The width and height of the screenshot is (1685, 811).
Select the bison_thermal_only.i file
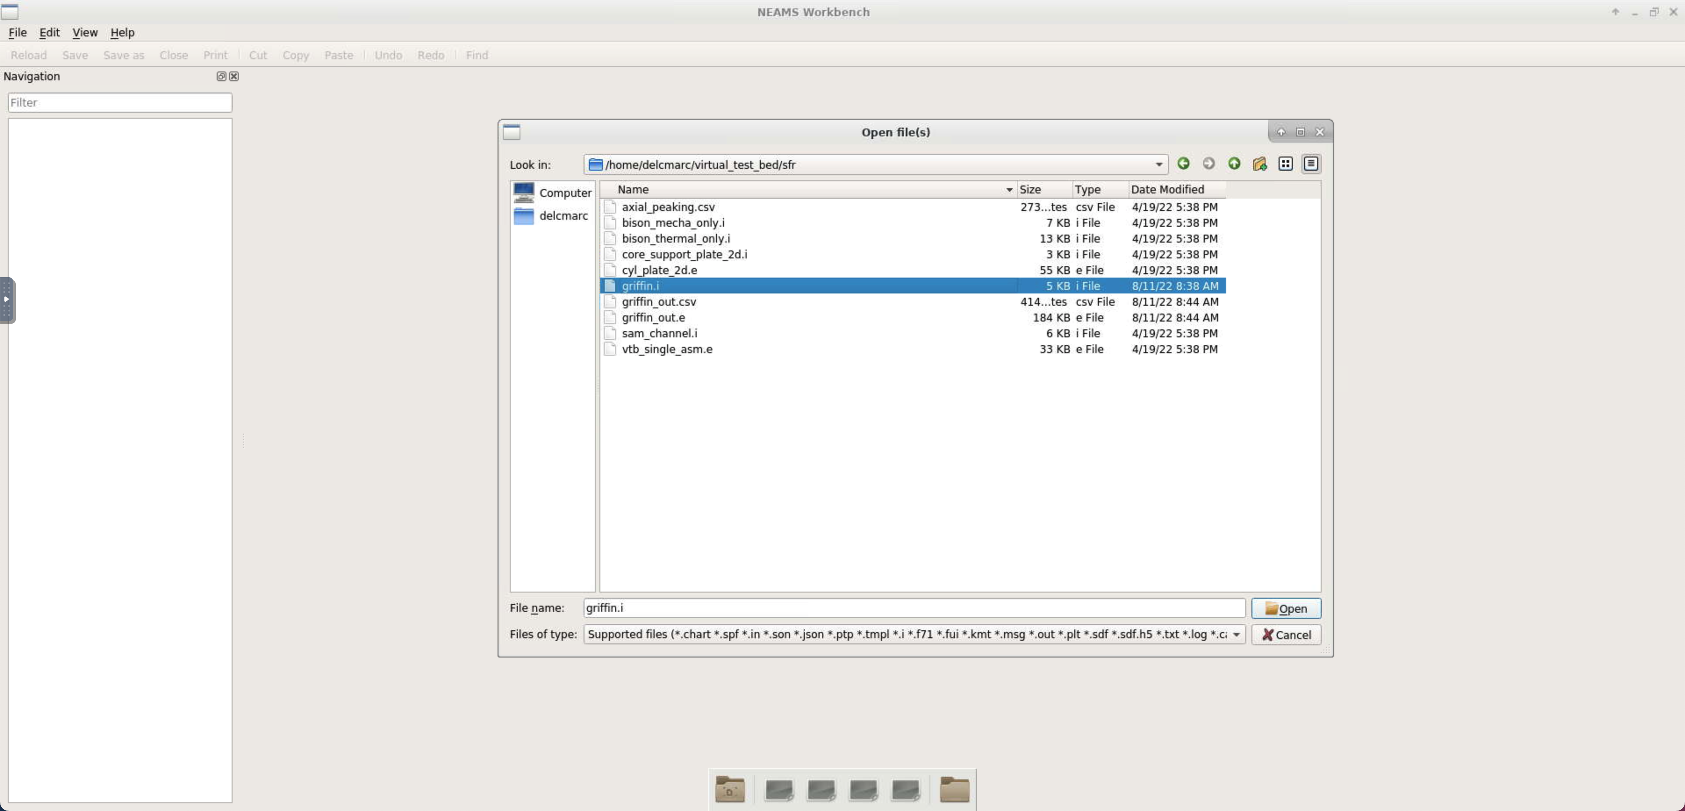pos(913,239)
